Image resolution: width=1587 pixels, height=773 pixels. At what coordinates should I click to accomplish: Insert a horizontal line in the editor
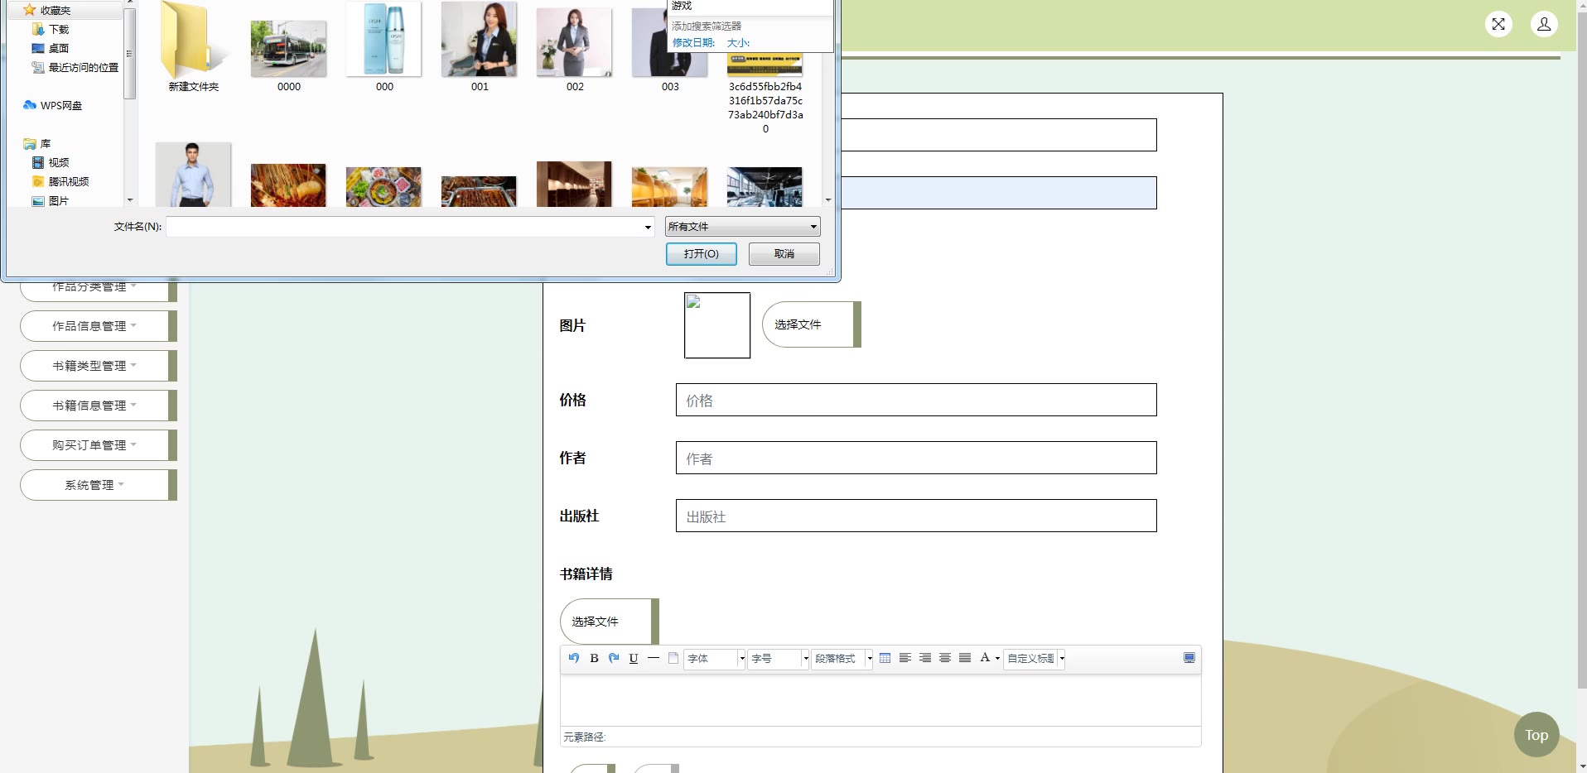(654, 658)
